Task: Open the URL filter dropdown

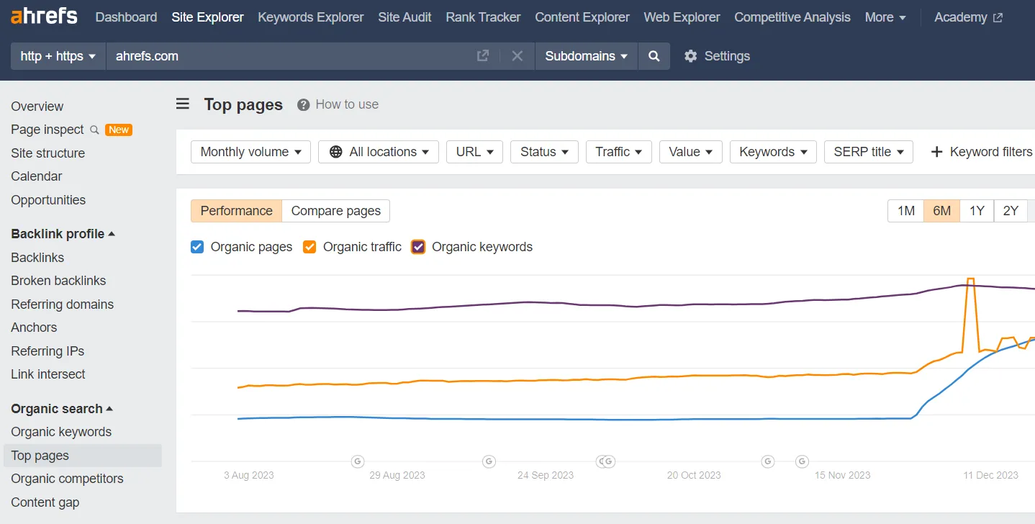Action: click(x=474, y=152)
